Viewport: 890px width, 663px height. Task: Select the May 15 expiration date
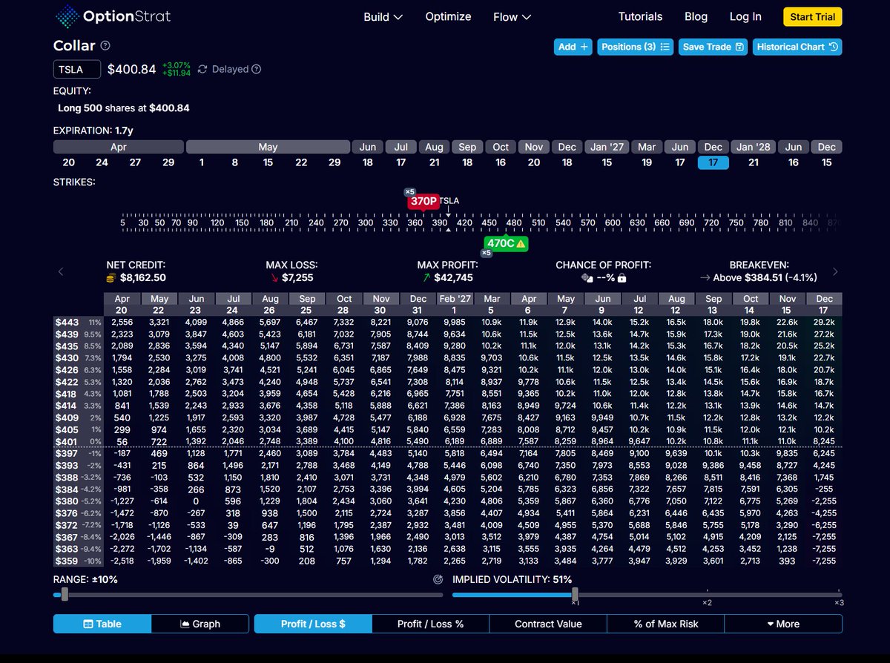tap(268, 162)
